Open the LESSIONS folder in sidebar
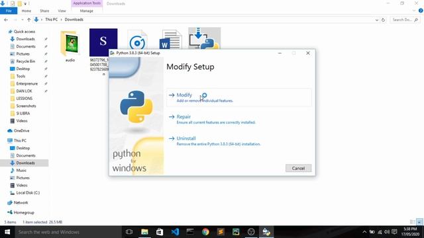Screen dimensions: 424x238 (24, 99)
